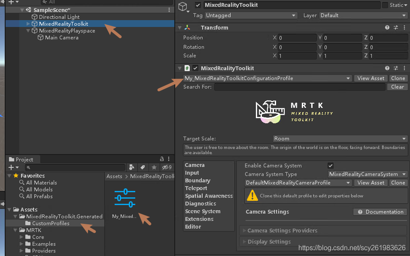The height and width of the screenshot is (256, 410).
Task: Open DefaultMixedRealityCameraProfile dropdown
Action: 298,183
